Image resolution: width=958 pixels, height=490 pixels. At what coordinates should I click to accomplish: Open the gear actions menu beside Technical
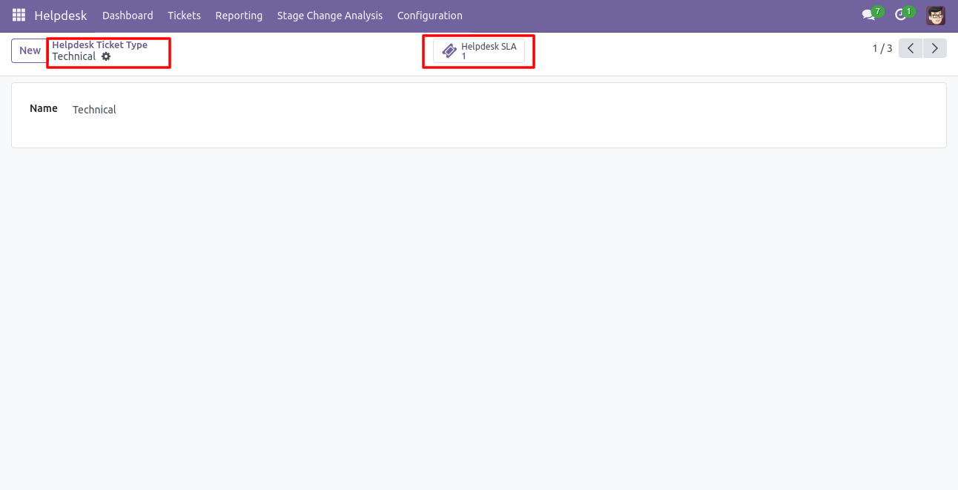pyautogui.click(x=106, y=56)
